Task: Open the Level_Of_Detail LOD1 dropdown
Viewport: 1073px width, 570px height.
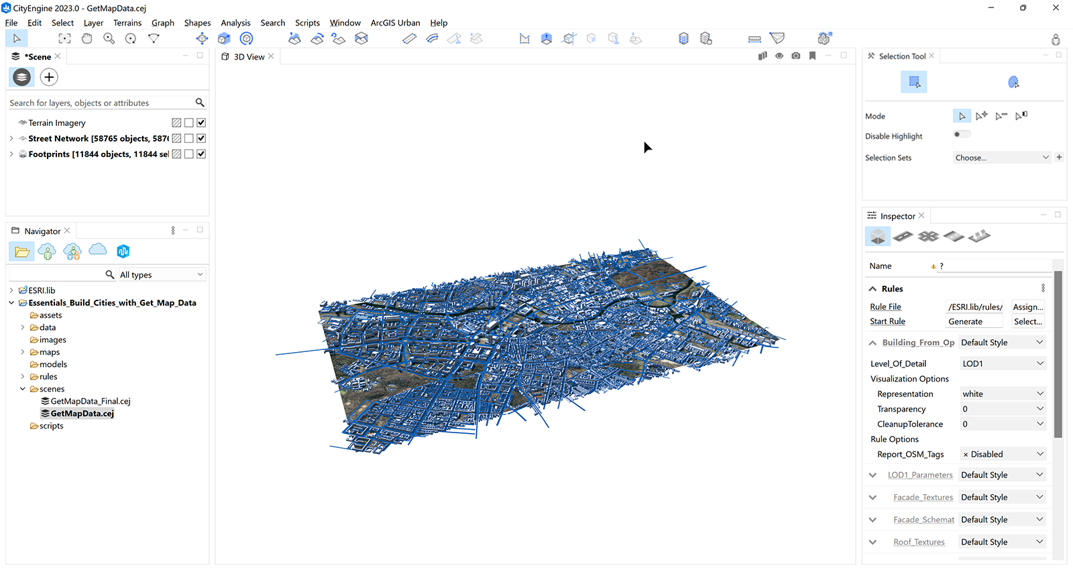Action: click(x=1003, y=363)
